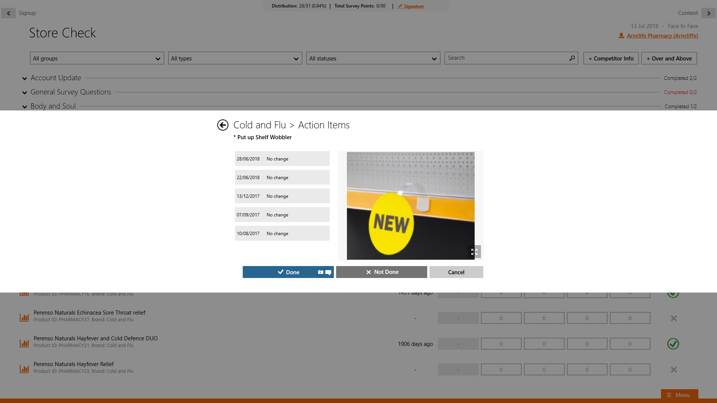Expand the shelf wobbler image fullscreen

(474, 252)
